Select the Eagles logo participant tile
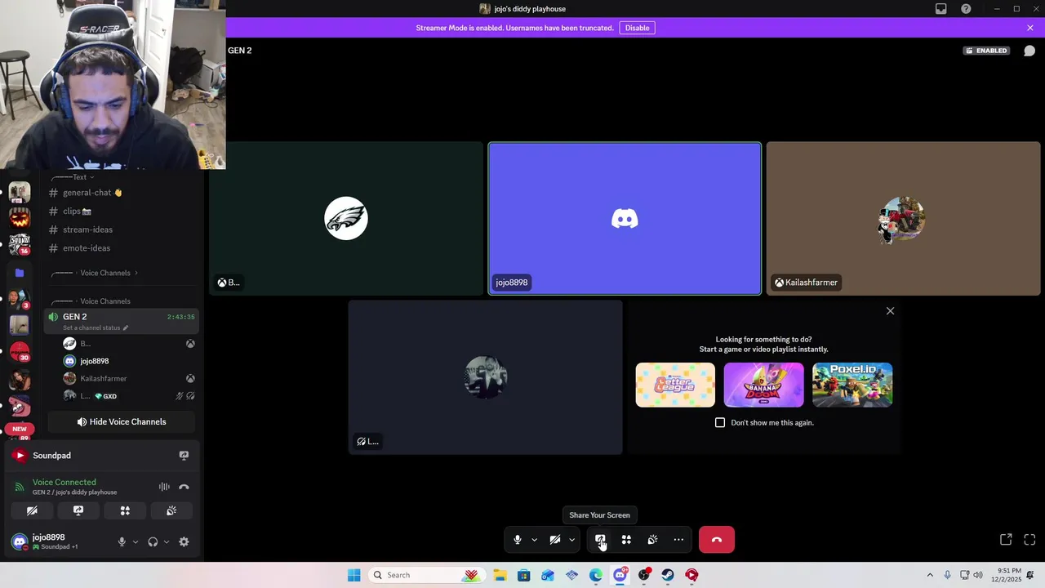This screenshot has width=1045, height=588. point(346,219)
